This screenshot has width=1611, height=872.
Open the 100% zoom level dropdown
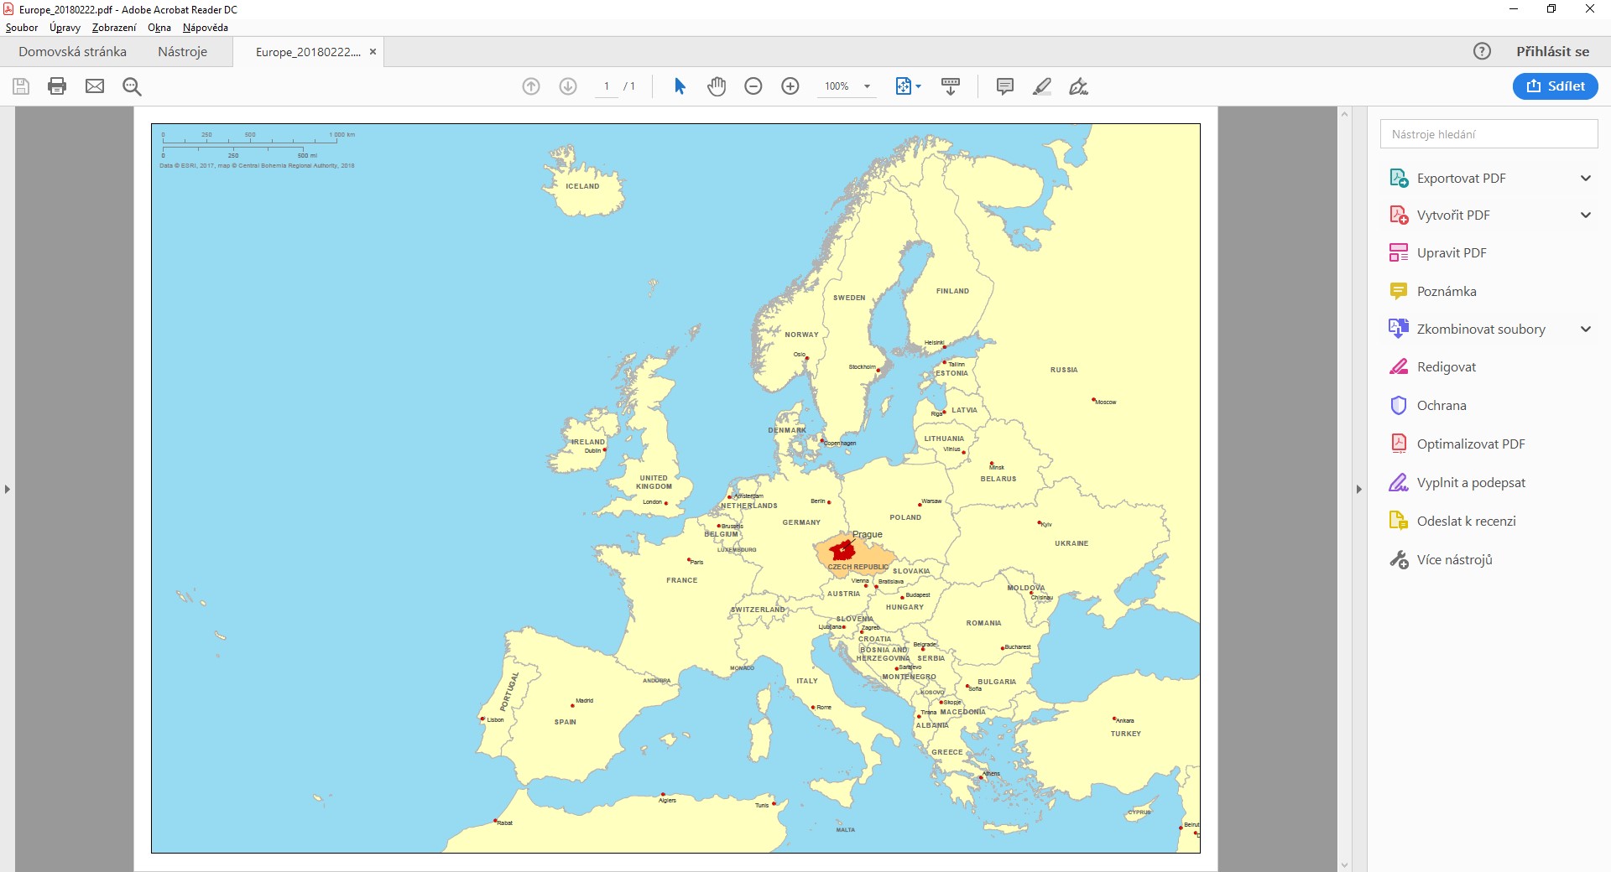coord(867,86)
